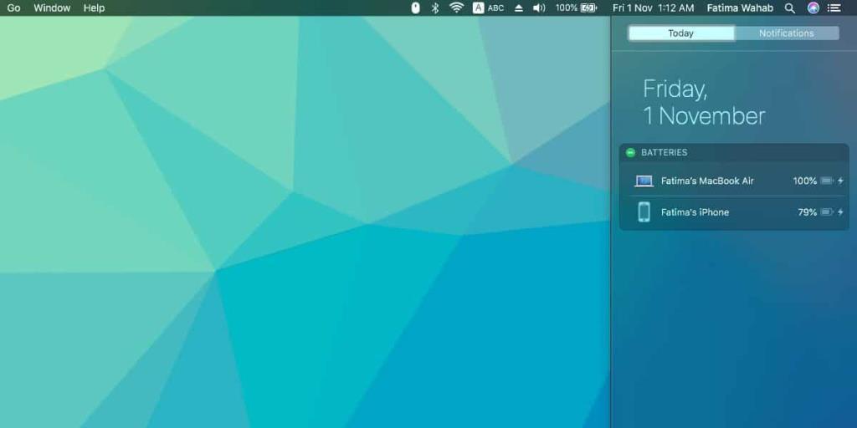The width and height of the screenshot is (857, 428).
Task: Select the Today tab
Action: click(x=680, y=33)
